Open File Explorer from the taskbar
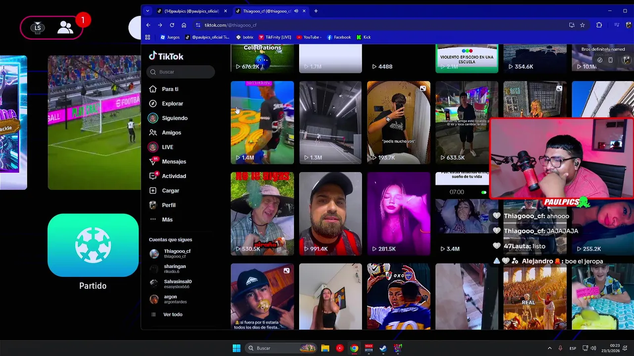 pos(325,348)
